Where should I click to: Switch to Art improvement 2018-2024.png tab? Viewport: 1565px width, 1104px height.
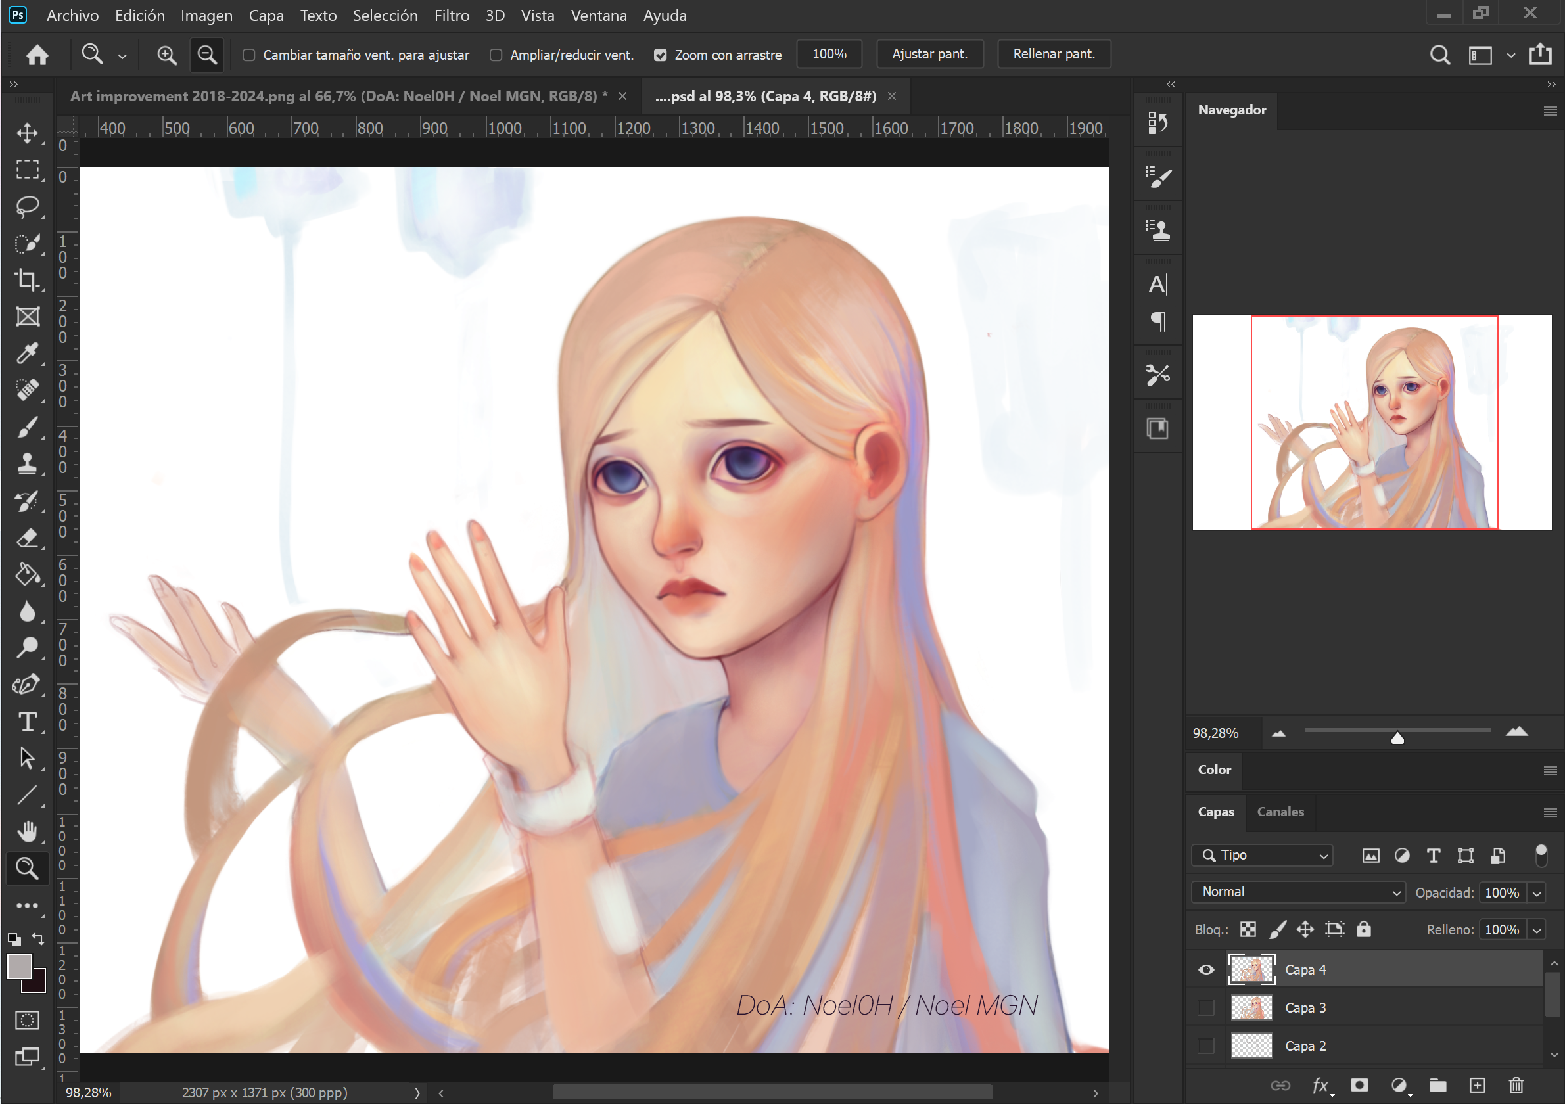coord(339,96)
